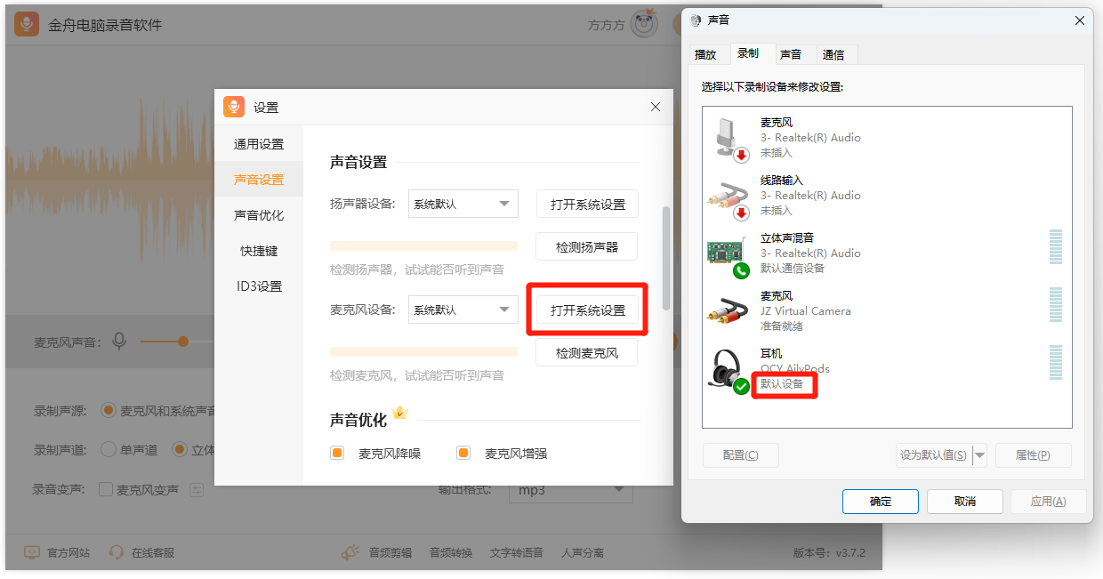Close the 声音 window with X
This screenshot has height=579, width=1103.
pyautogui.click(x=1080, y=20)
